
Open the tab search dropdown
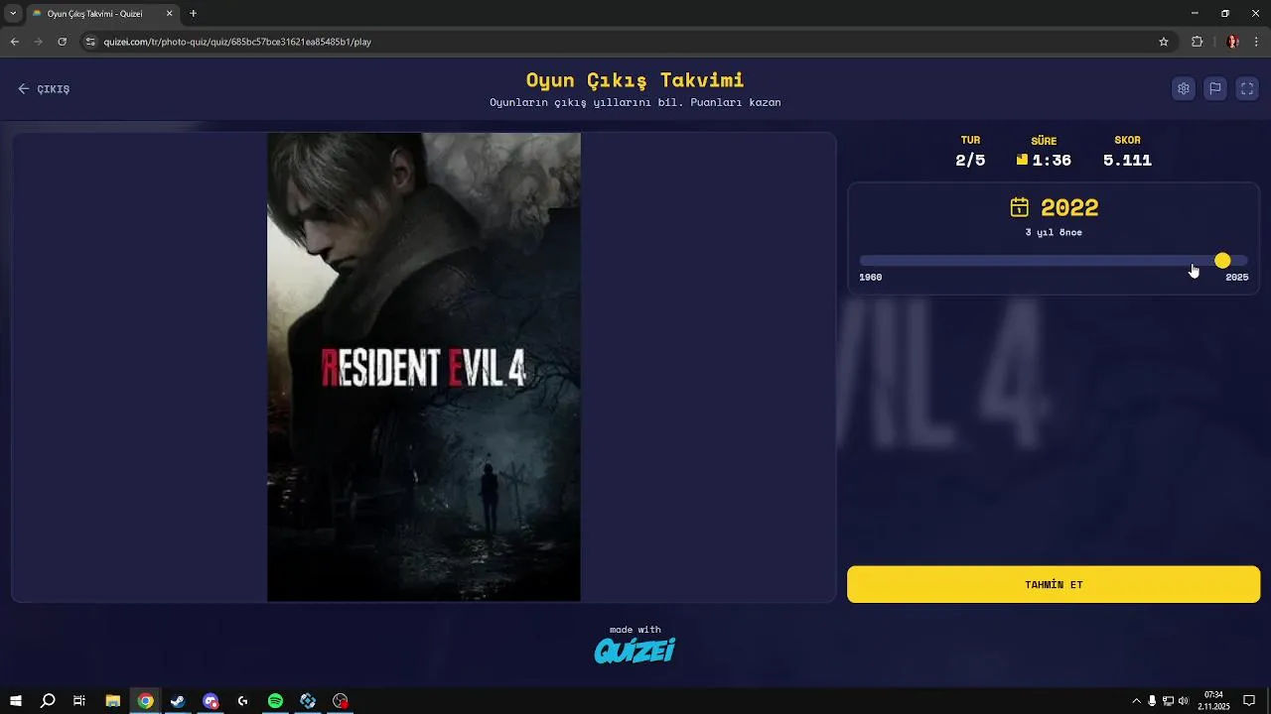(x=13, y=14)
